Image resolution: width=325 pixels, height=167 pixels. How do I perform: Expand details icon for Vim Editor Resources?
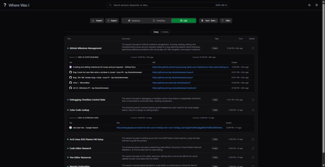click(x=253, y=157)
